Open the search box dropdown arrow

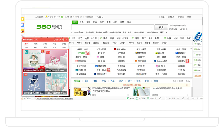point(151,27)
